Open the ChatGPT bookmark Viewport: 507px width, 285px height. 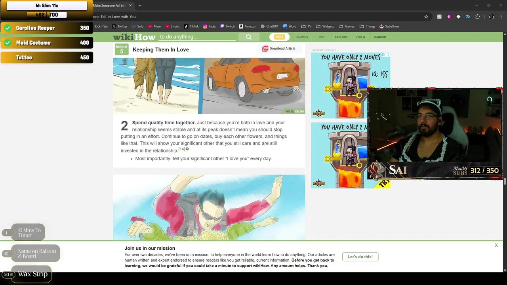(x=270, y=27)
